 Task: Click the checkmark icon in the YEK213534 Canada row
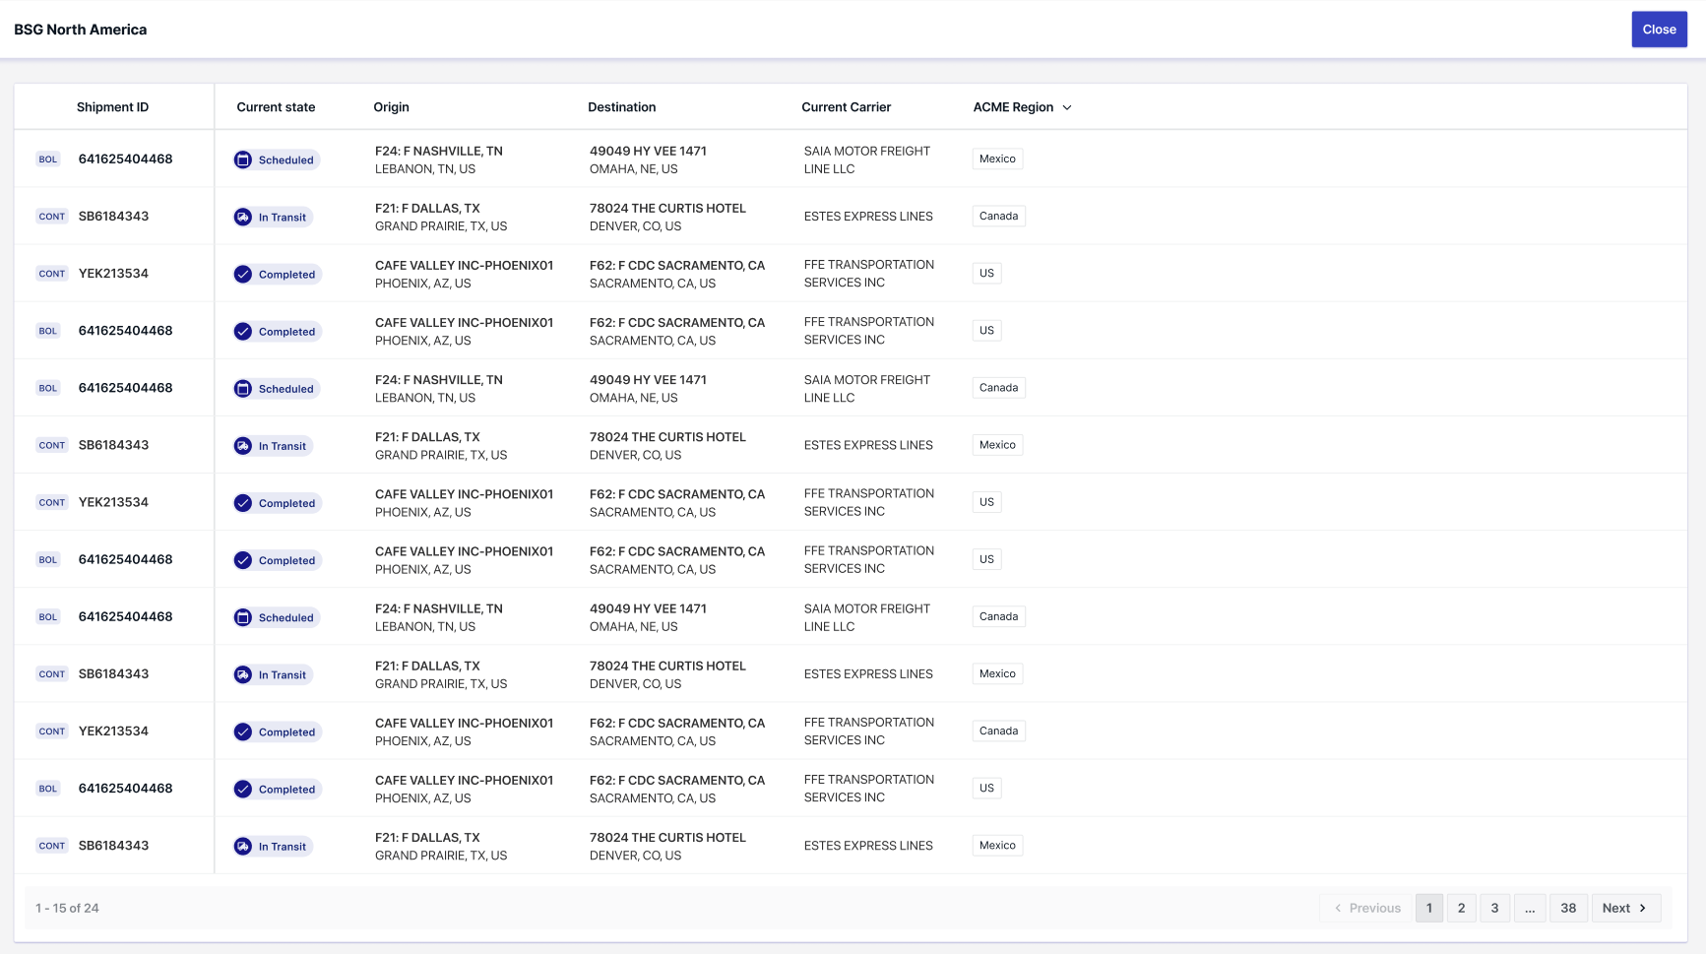[x=243, y=731]
